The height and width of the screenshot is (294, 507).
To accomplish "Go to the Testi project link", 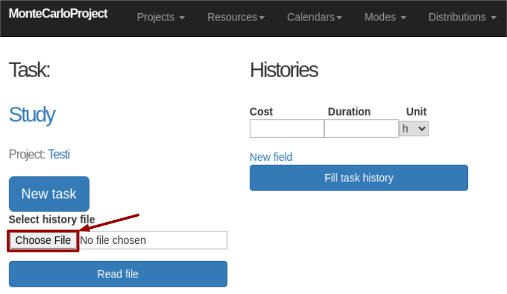I will [x=59, y=154].
